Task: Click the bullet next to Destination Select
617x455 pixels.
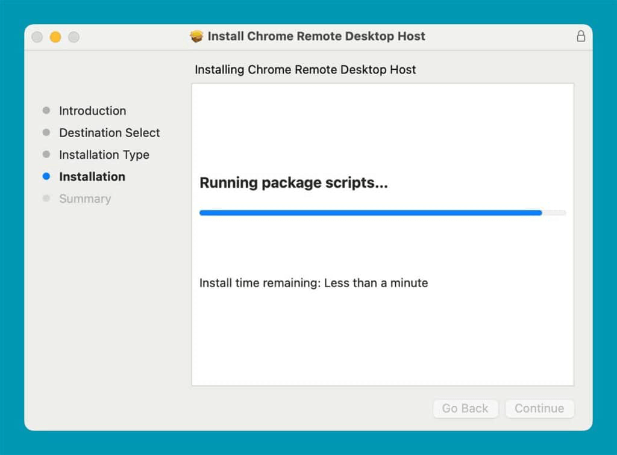Action: (46, 132)
